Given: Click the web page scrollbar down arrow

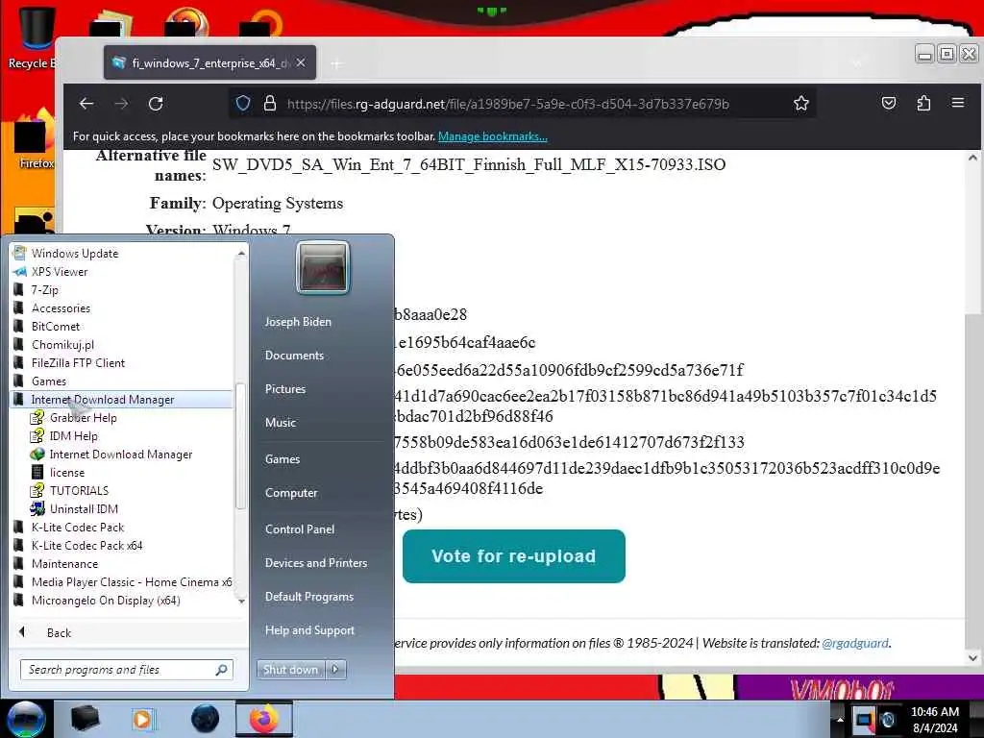Looking at the screenshot, I should click(972, 657).
